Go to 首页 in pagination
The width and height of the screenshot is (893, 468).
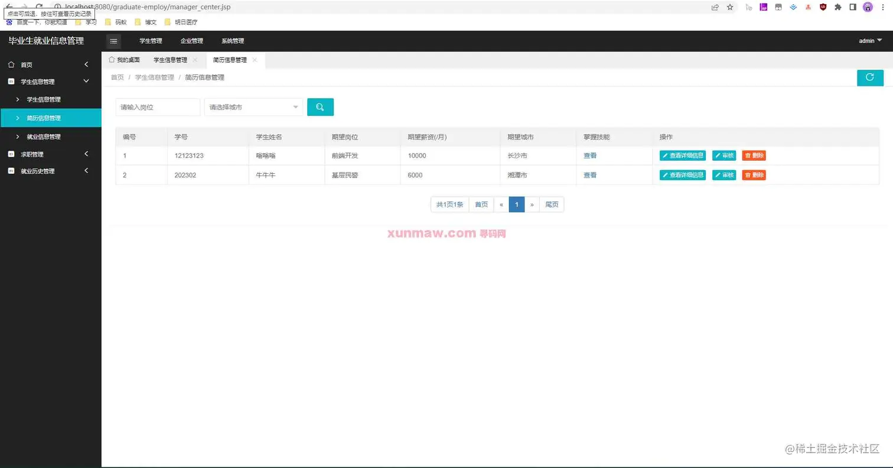point(481,204)
